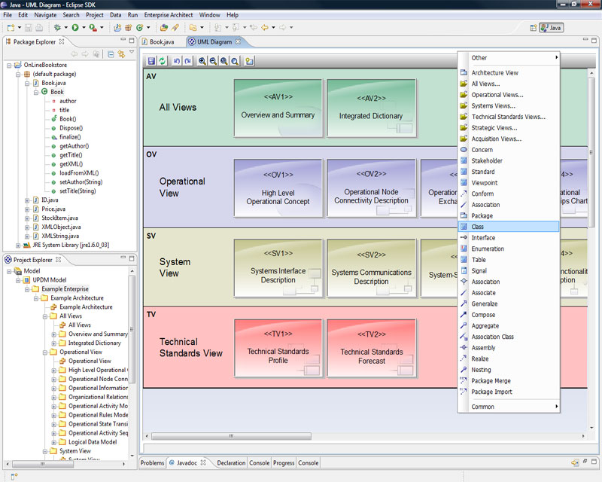Click the green refresh icon in diagram toolbar

pos(163,61)
